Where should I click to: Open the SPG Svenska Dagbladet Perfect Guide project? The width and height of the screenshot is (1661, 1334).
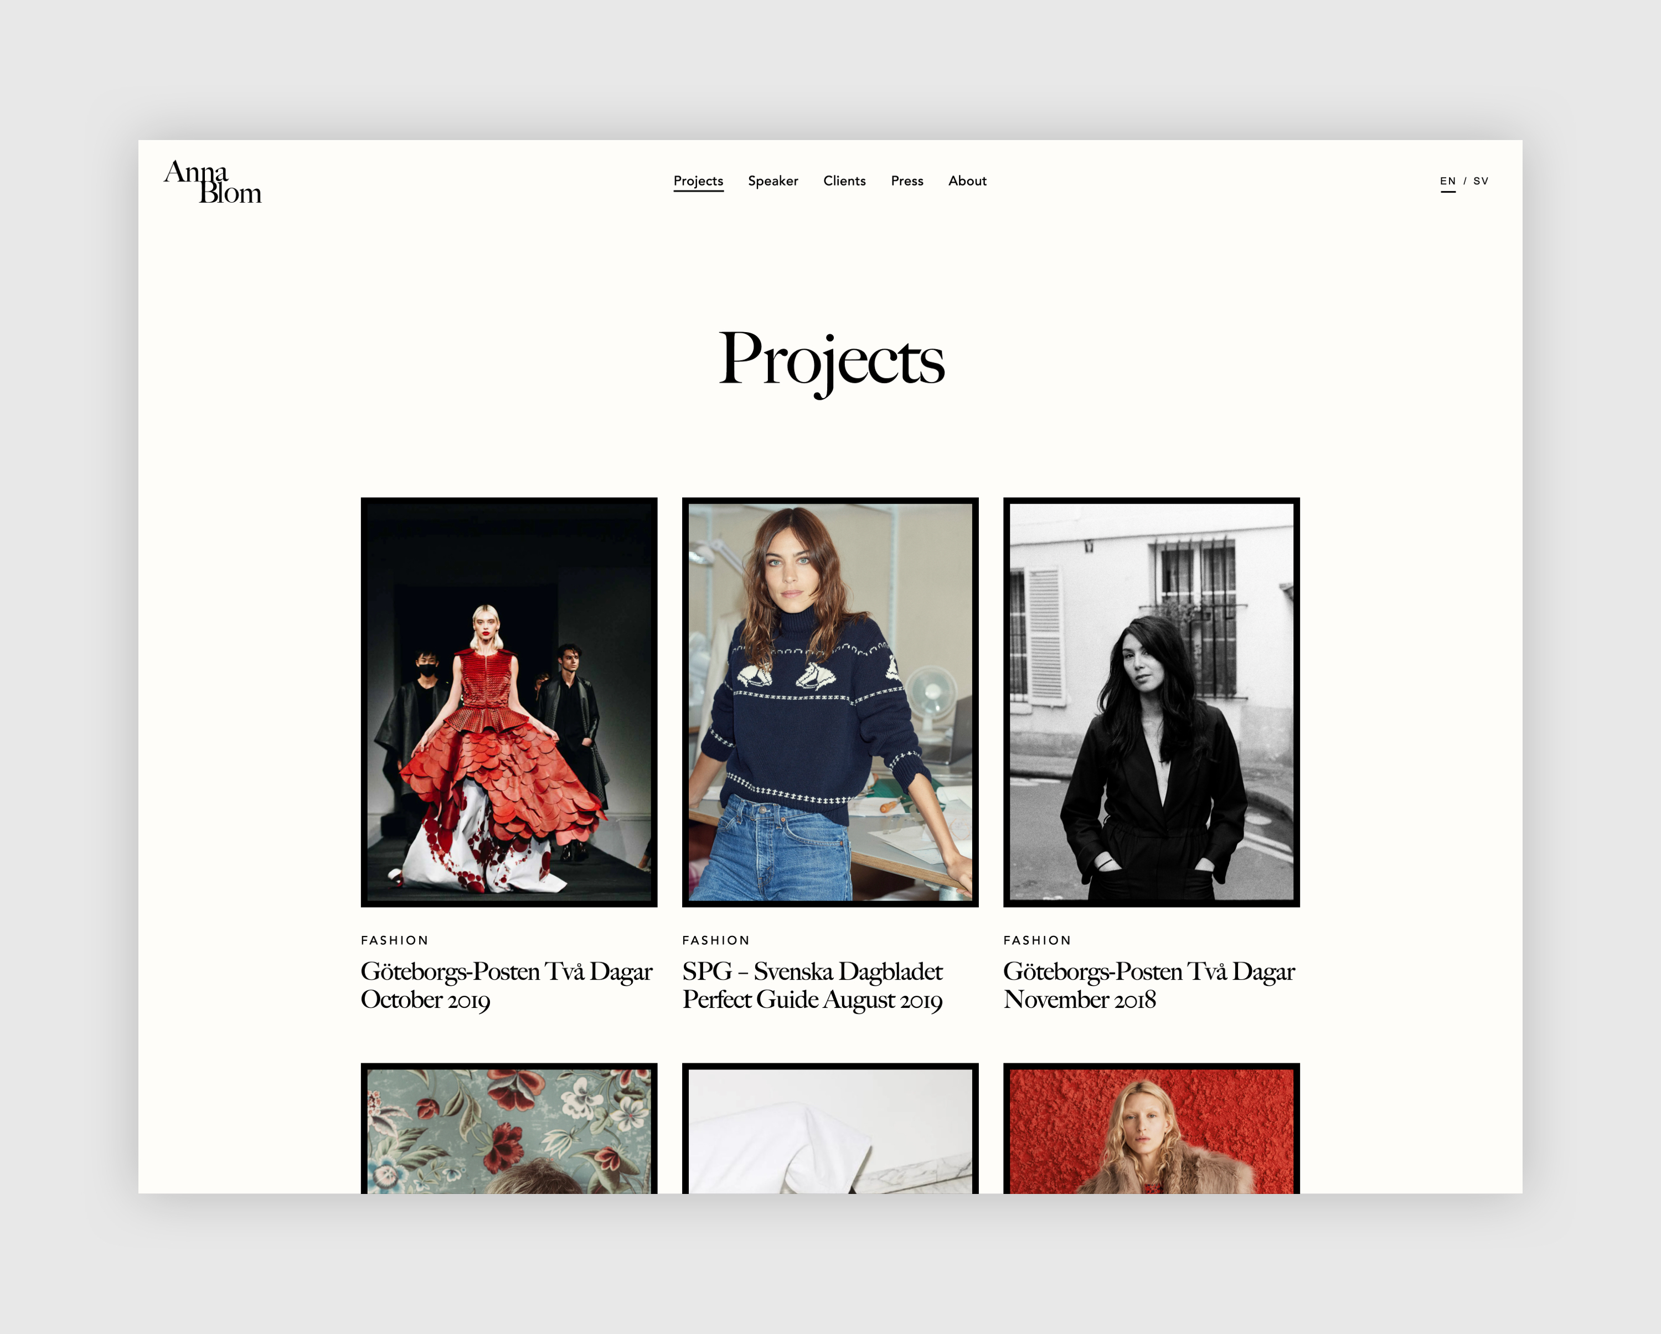[x=812, y=986]
